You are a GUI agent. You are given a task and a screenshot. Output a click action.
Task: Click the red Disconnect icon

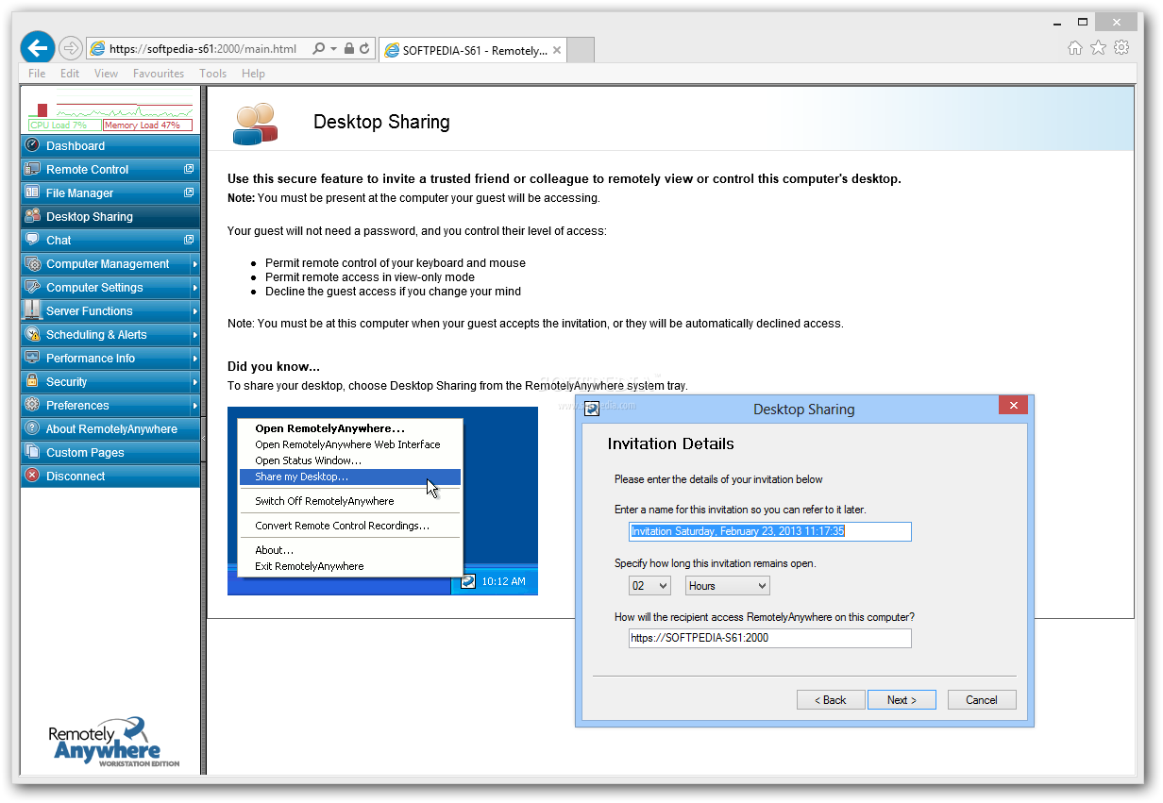click(x=32, y=476)
